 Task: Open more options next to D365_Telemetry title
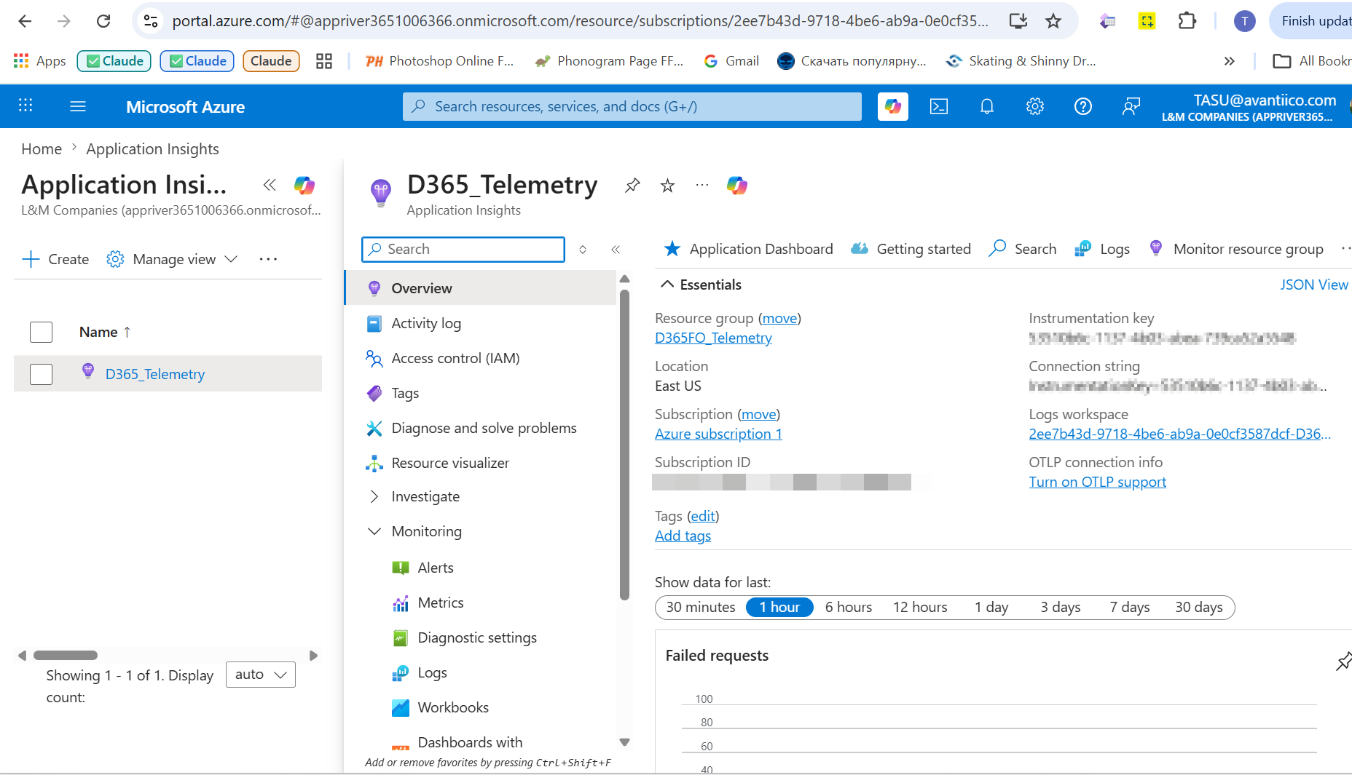point(702,186)
